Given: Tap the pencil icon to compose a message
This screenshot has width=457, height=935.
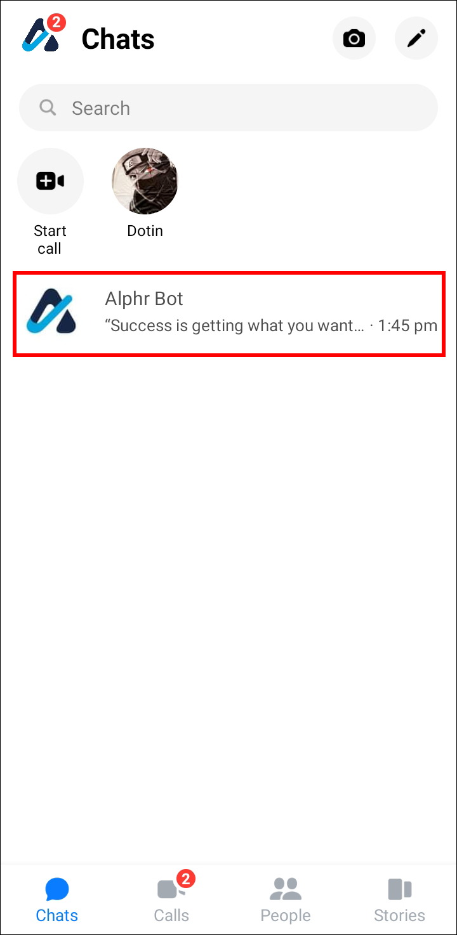Looking at the screenshot, I should pos(416,39).
